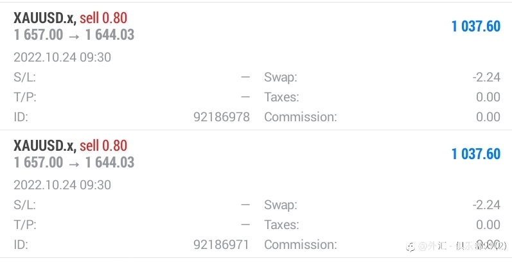The image size is (512, 265).
Task: Tap the 2022.10.24 09:30 timestamp of trade 92186971
Action: [x=62, y=185]
